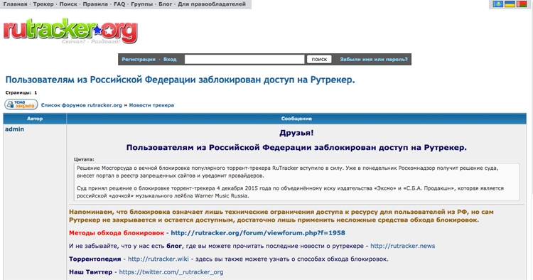Click the 'Наш Твиттер' label text
Image resolution: width=533 pixels, height=280 pixels.
coord(90,272)
